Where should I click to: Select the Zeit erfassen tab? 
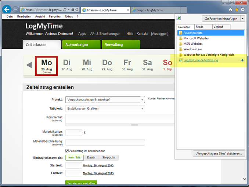[42, 45]
